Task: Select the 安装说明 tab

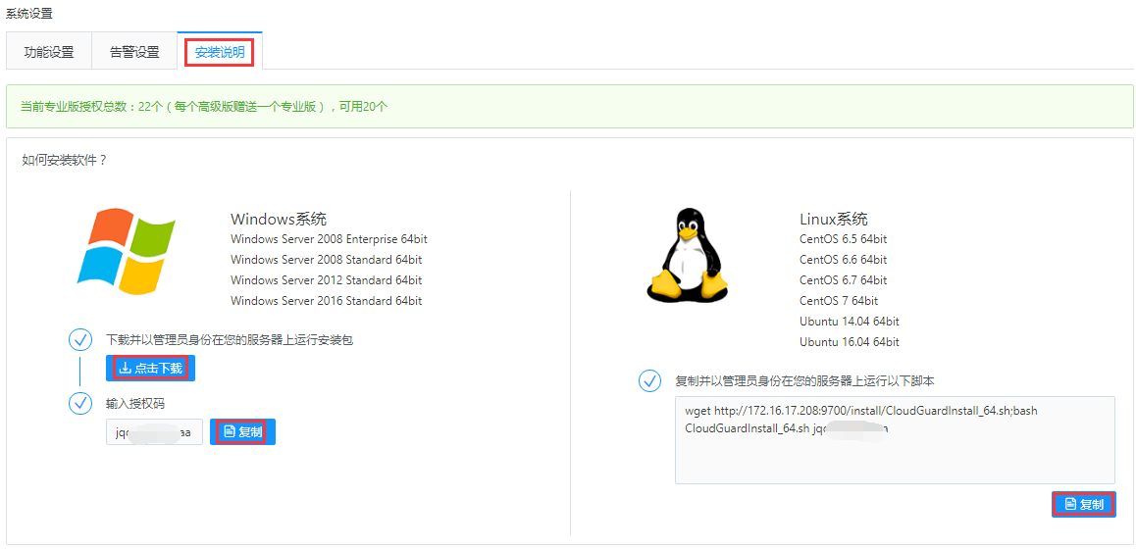Action: click(x=220, y=51)
